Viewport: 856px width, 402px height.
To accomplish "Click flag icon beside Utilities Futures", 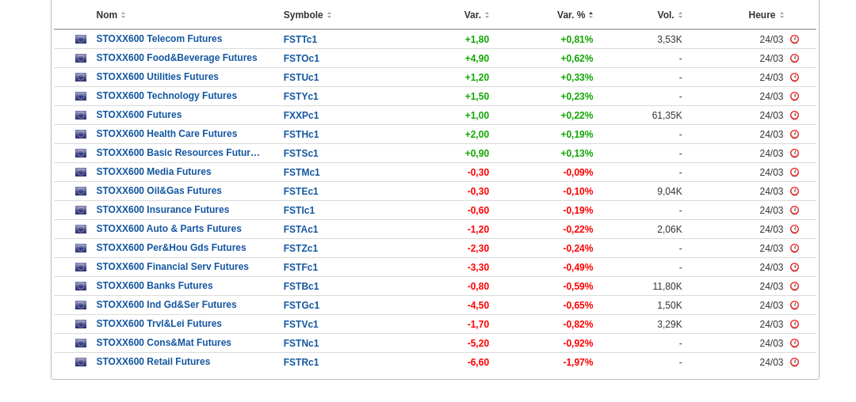I will point(81,77).
